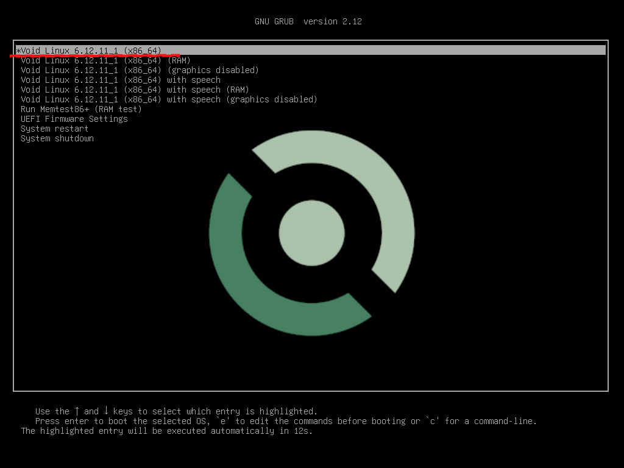Open UEFI Firmware Settings
Image resolution: width=624 pixels, height=468 pixels.
pos(74,119)
